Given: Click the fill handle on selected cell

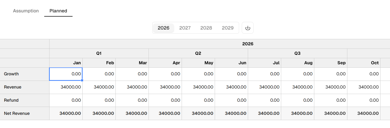Looking at the screenshot, I should (x=82, y=80).
